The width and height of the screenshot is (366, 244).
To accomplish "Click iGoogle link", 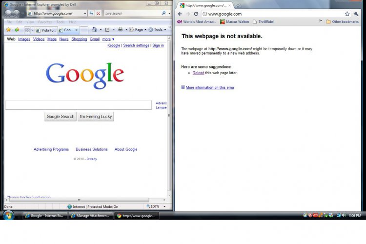I will coord(114,45).
